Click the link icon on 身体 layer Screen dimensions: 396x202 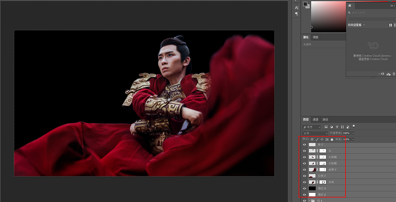coord(317,182)
